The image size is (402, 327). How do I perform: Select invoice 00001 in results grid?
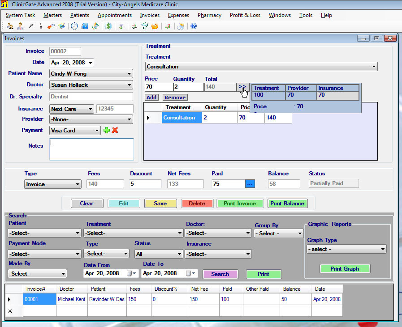point(39,299)
